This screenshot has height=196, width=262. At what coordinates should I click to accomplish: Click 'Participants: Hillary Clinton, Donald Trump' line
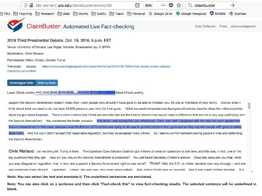[x=36, y=60]
